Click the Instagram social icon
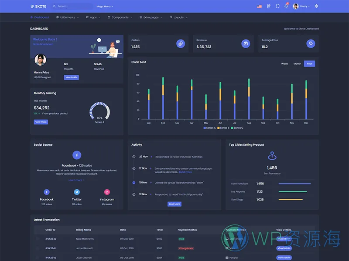The width and height of the screenshot is (349, 261). pyautogui.click(x=107, y=192)
